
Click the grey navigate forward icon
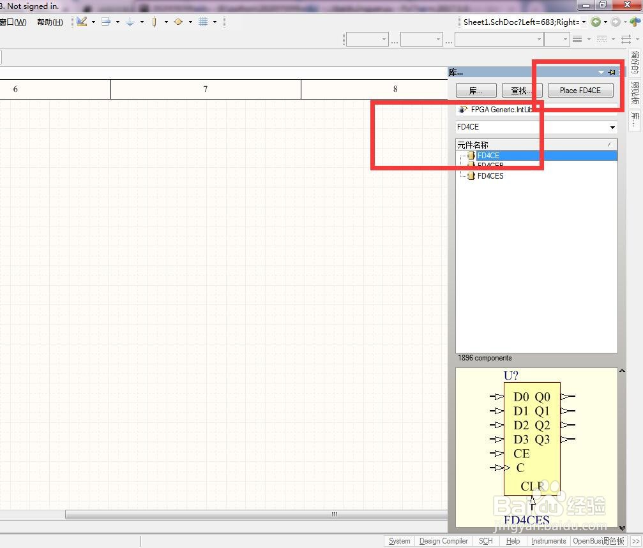tap(615, 22)
